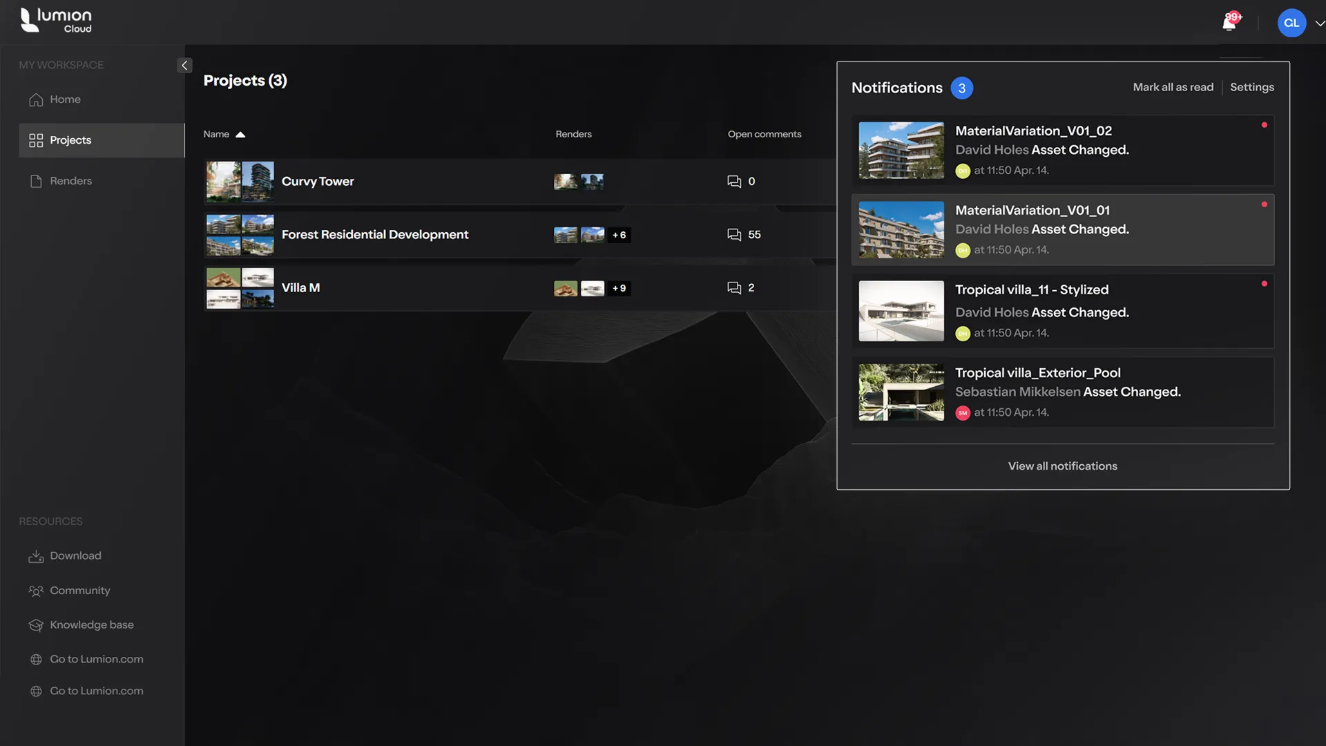The height and width of the screenshot is (746, 1326).
Task: Click Curvy Tower's open comments icon
Action: click(x=734, y=182)
